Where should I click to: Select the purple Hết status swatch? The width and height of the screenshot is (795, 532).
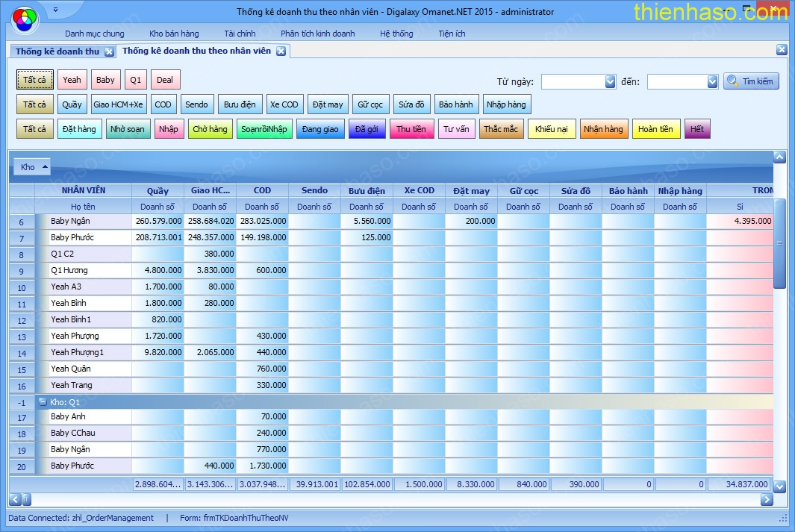coord(696,129)
